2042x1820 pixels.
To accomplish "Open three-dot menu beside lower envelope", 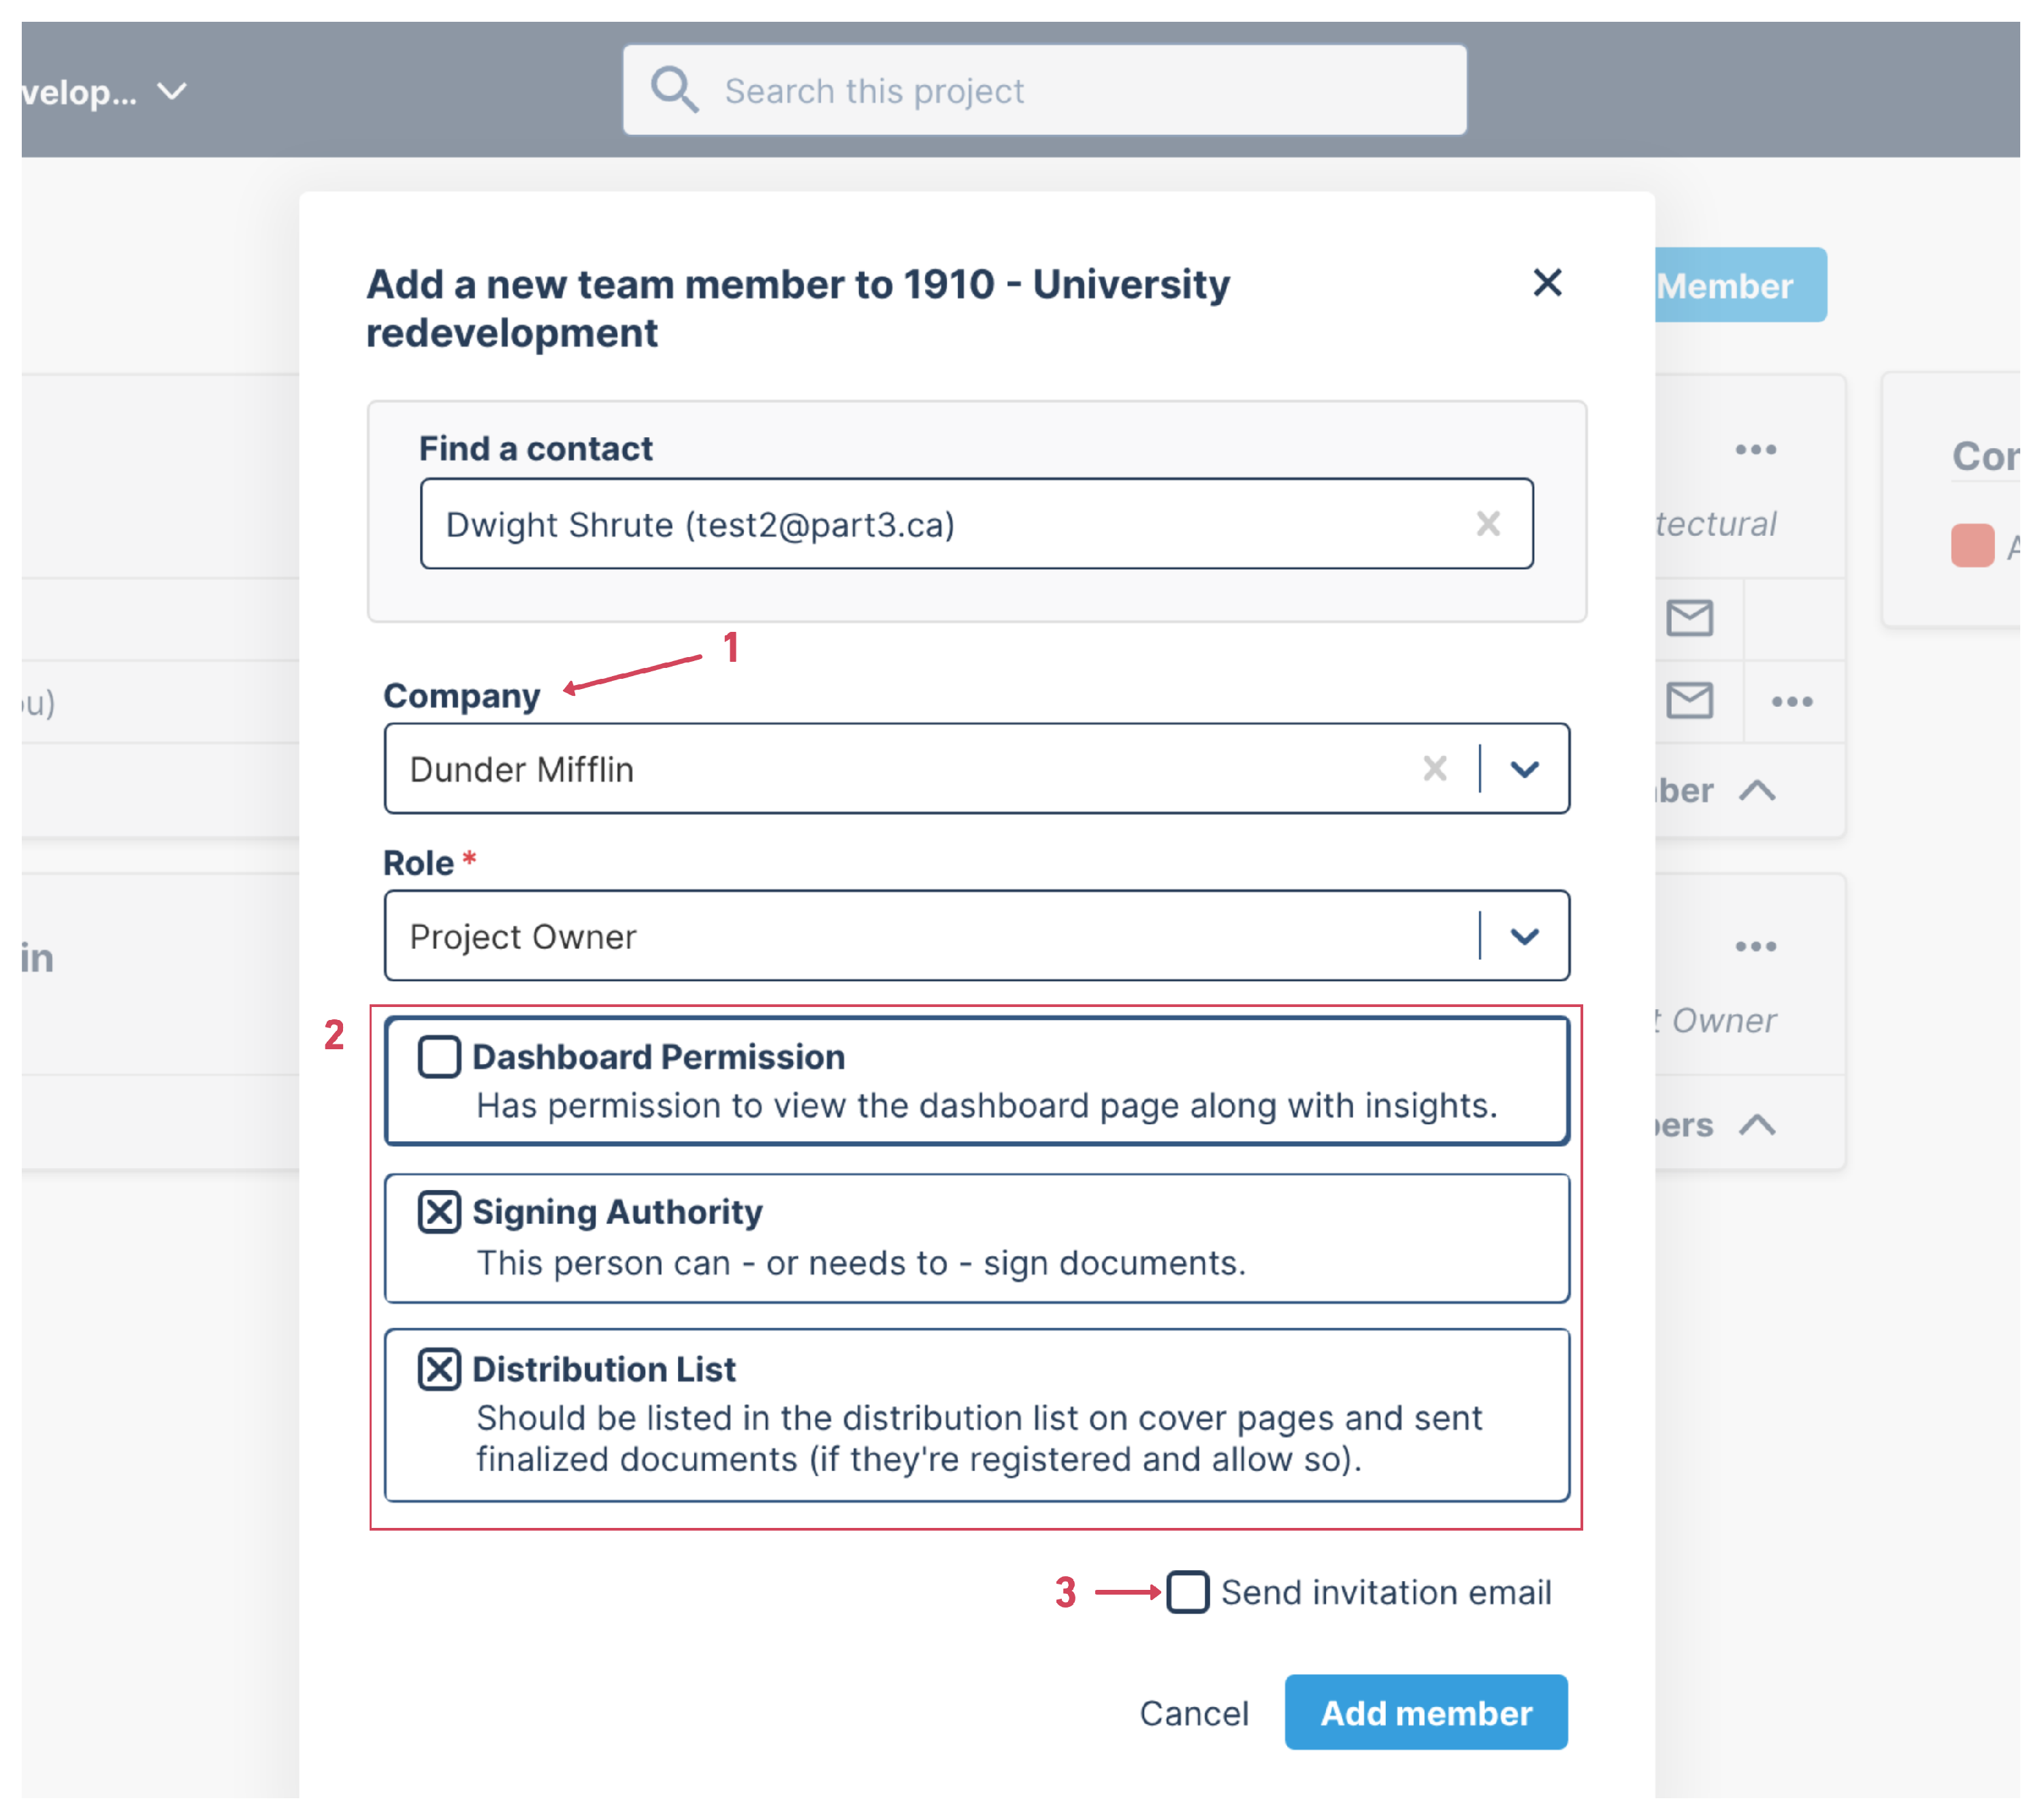I will point(1791,701).
